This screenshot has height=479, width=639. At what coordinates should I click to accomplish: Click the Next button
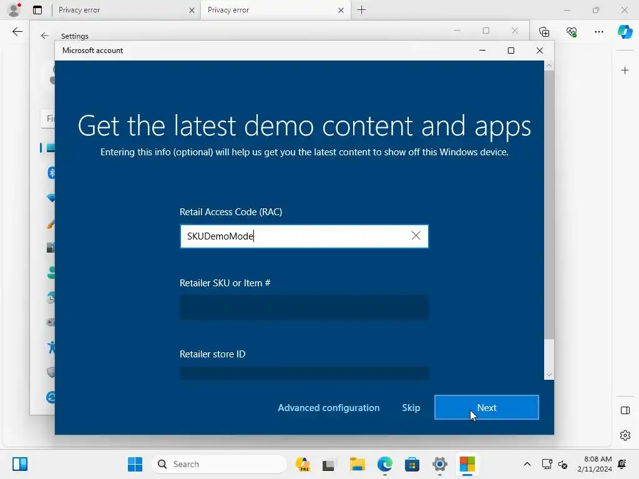(x=487, y=407)
